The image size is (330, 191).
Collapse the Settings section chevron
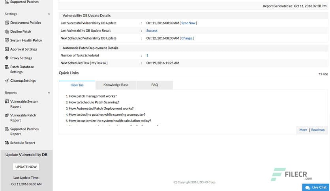[x=49, y=14]
